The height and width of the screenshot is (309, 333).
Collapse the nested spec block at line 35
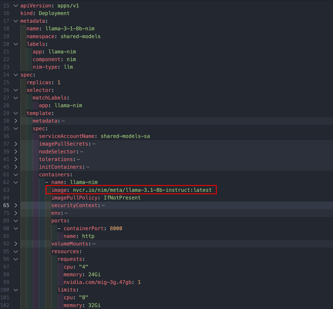[x=16, y=128]
